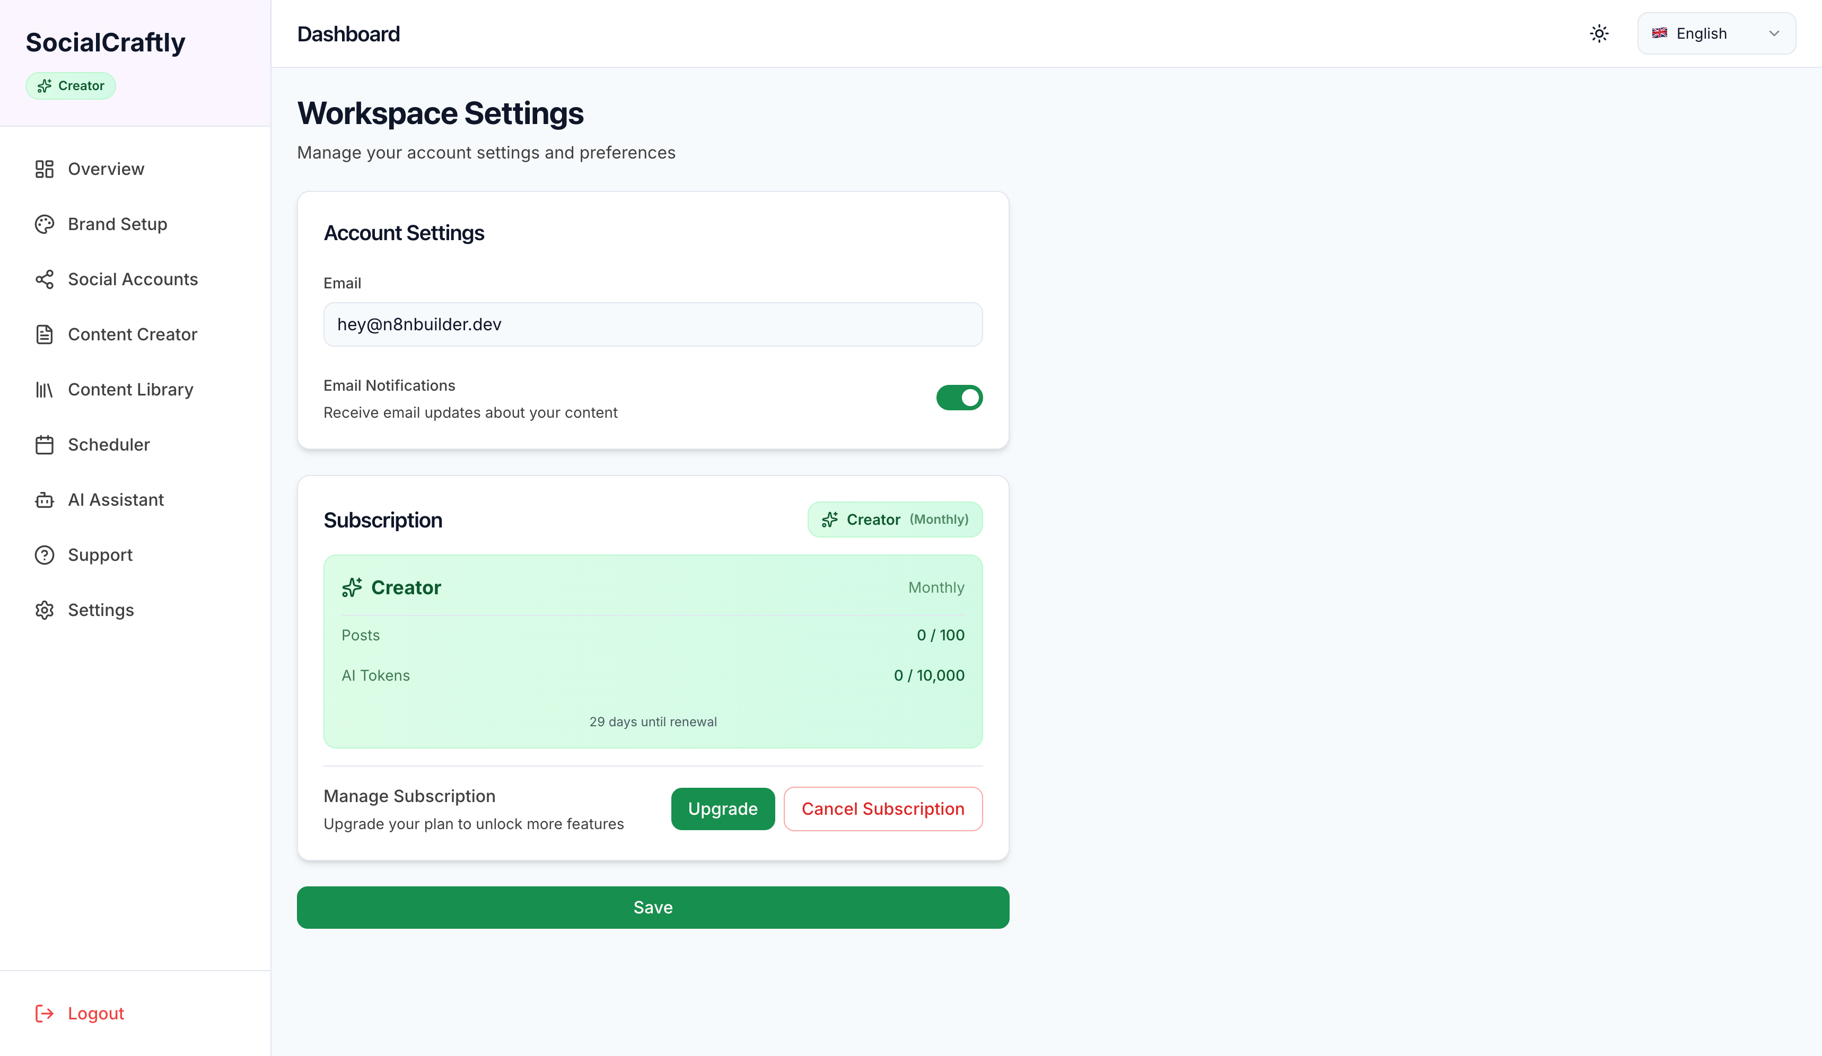Screen dimensions: 1822x1056
Task: Select the Content Library icon
Action: coord(44,389)
